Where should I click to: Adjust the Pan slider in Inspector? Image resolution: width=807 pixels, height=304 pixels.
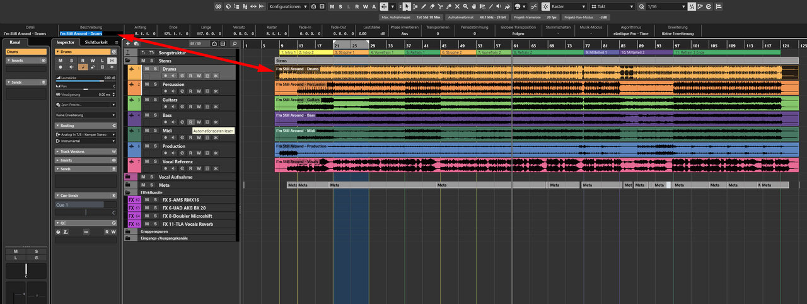click(86, 89)
